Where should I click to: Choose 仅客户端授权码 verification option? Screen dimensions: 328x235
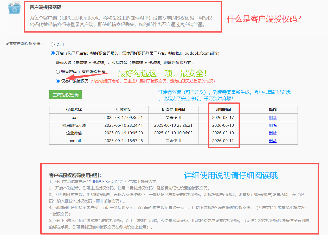58,81
